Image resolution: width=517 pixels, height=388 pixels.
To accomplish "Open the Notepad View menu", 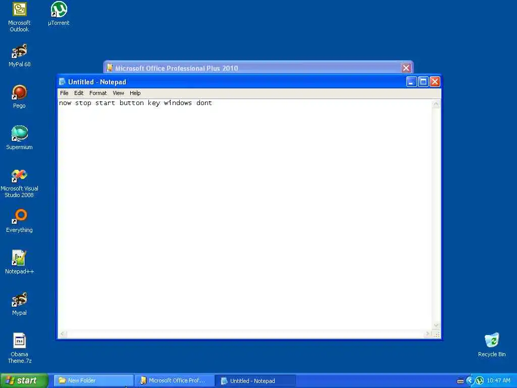I will coord(118,93).
